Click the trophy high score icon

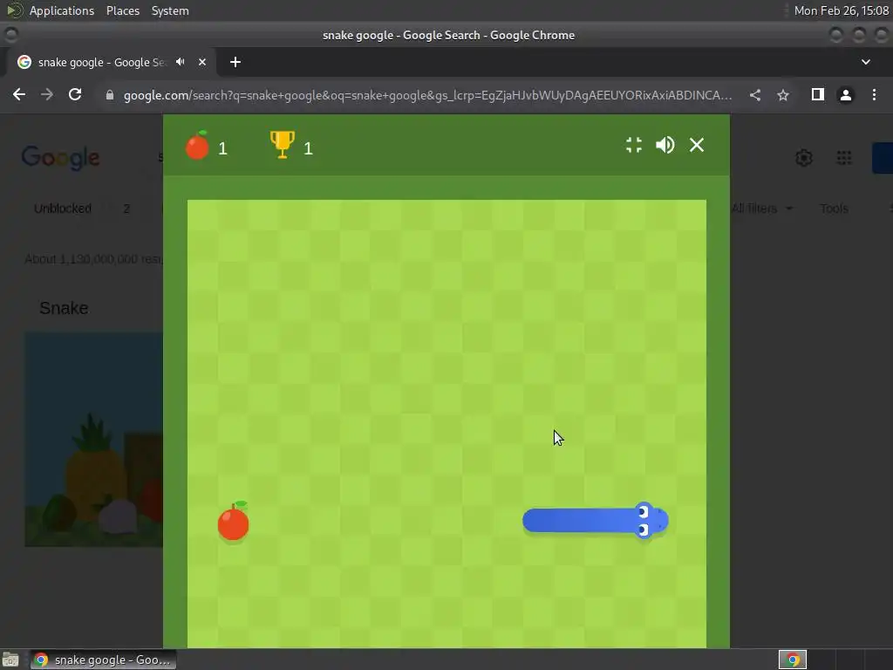282,145
